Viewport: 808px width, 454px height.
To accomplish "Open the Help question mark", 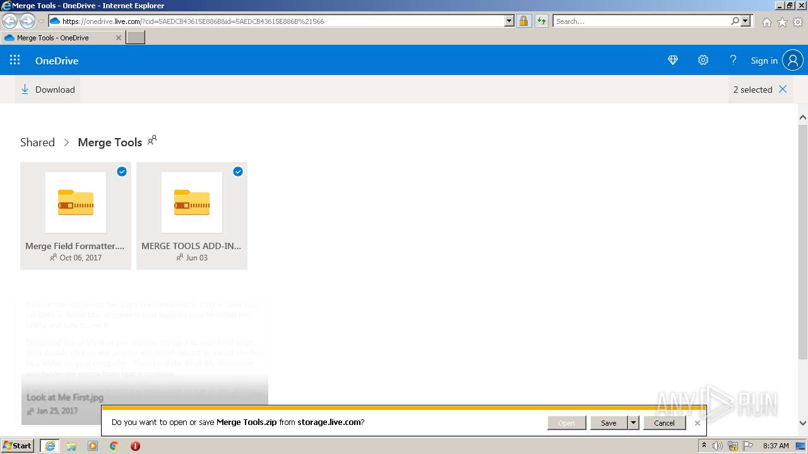I will pyautogui.click(x=733, y=60).
